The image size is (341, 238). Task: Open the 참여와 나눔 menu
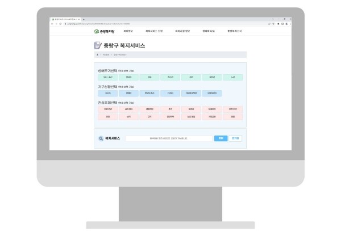pyautogui.click(x=209, y=31)
